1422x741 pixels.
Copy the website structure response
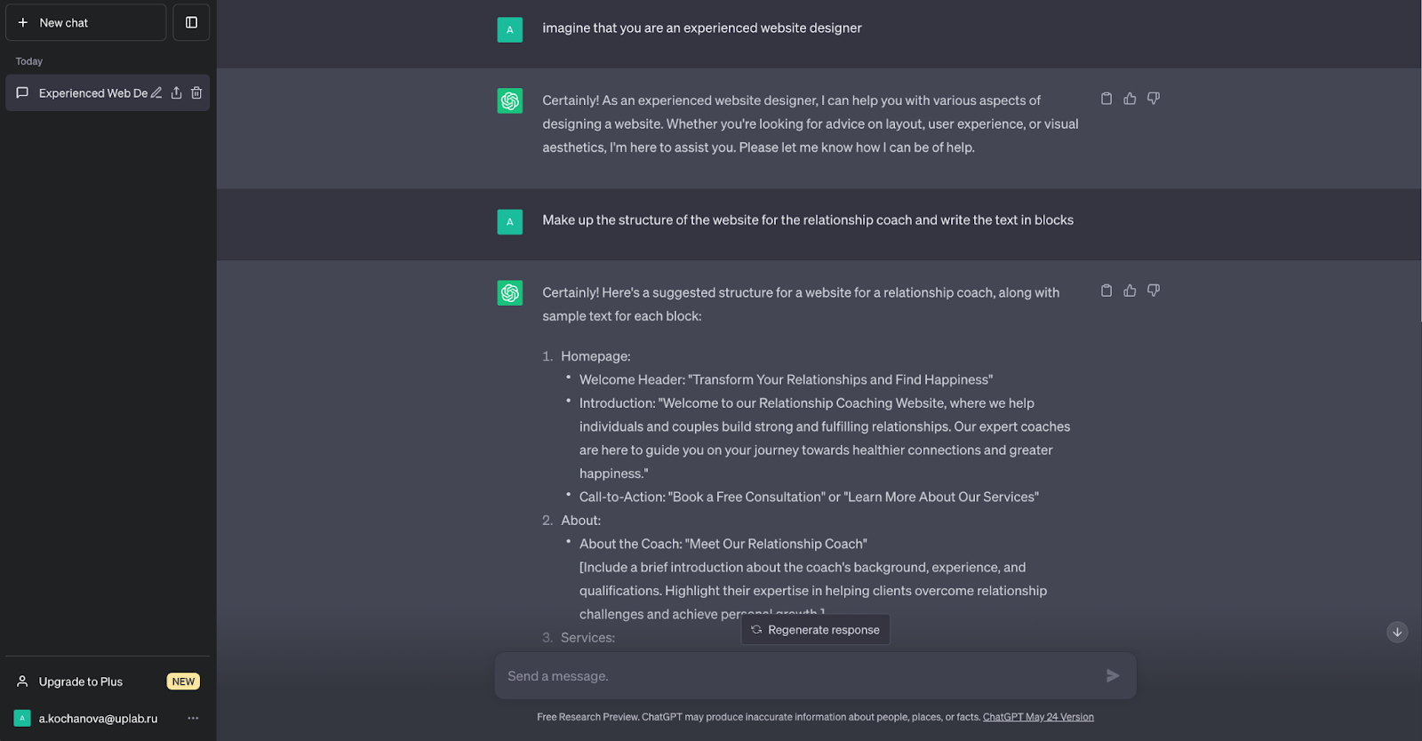pos(1106,291)
